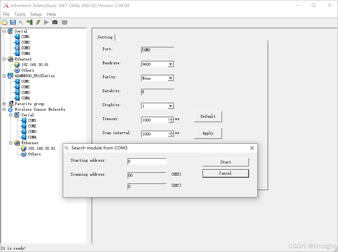Expand the Favorite group tree node

(4, 104)
